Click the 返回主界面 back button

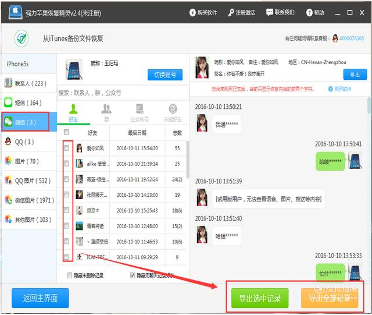point(40,298)
